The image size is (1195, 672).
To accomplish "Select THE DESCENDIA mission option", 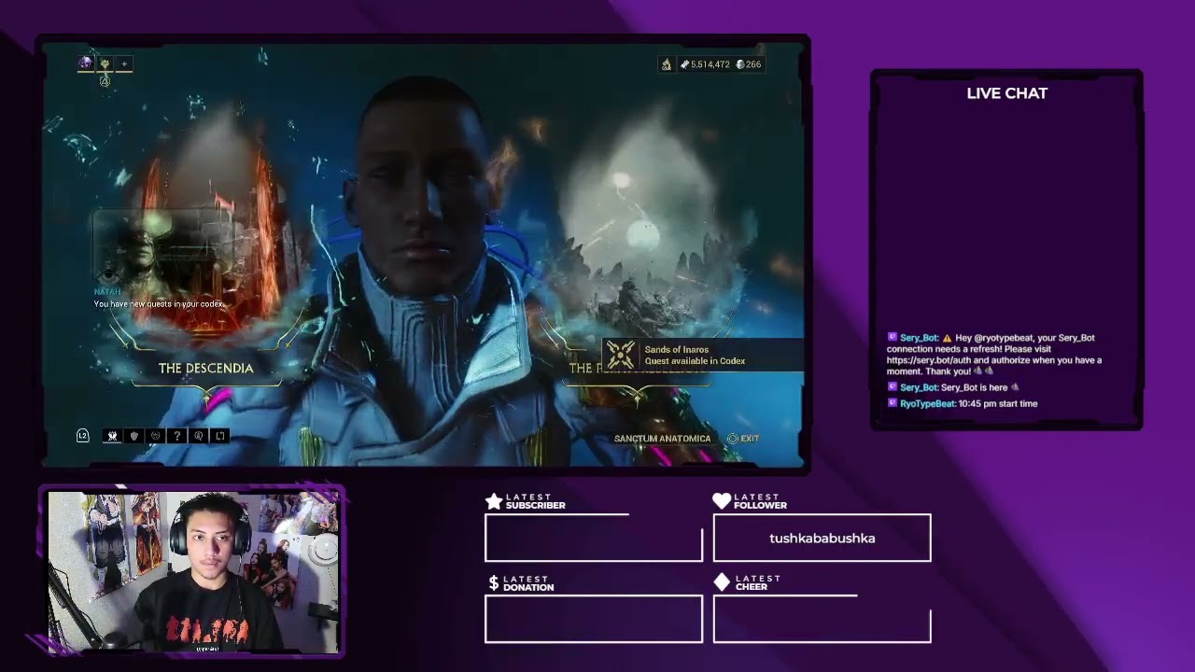I will point(205,369).
